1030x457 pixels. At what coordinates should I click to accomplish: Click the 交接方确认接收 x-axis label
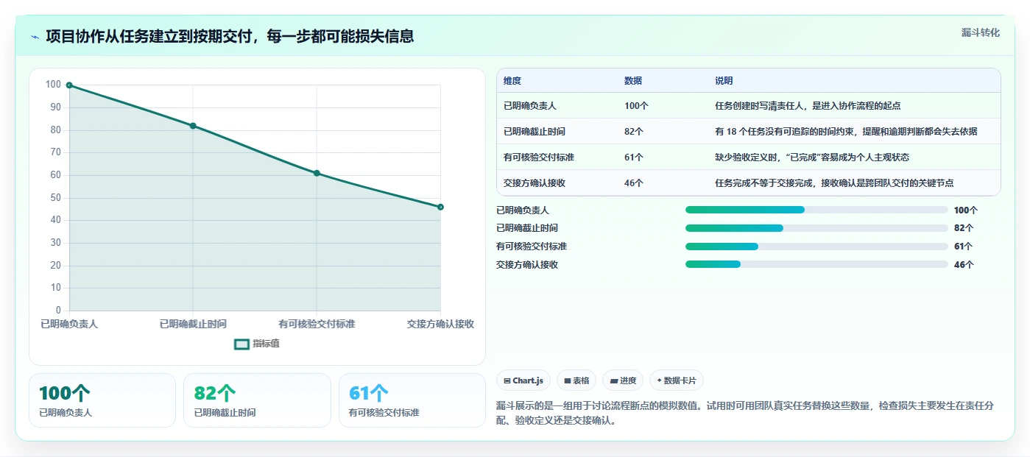click(440, 324)
